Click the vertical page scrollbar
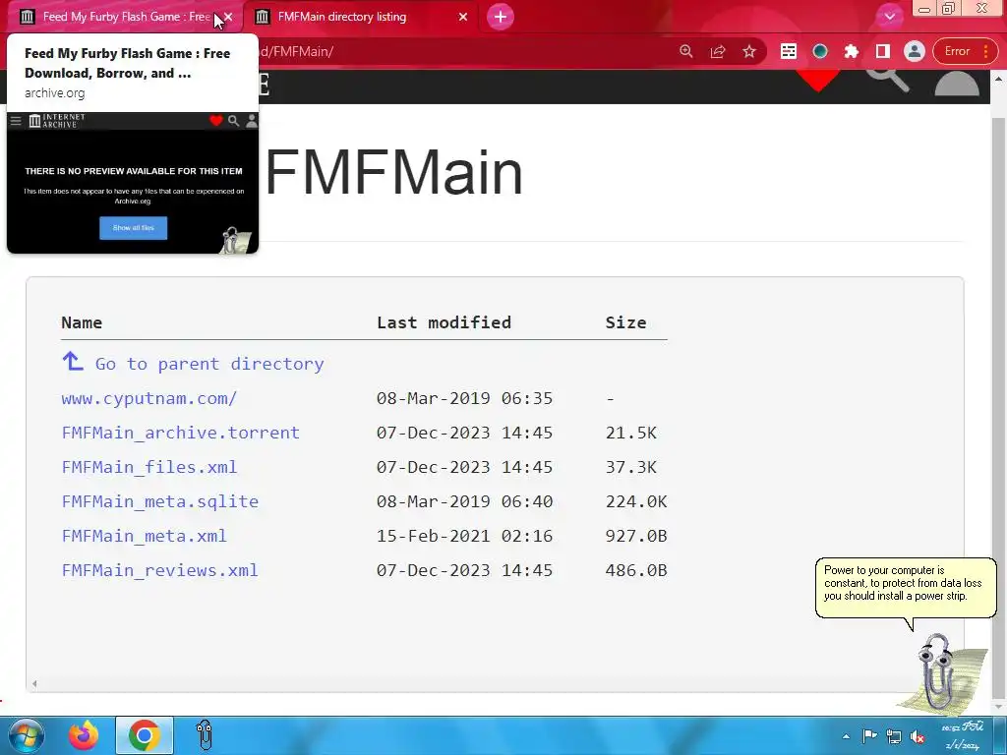Image resolution: width=1007 pixels, height=755 pixels. coord(998,408)
